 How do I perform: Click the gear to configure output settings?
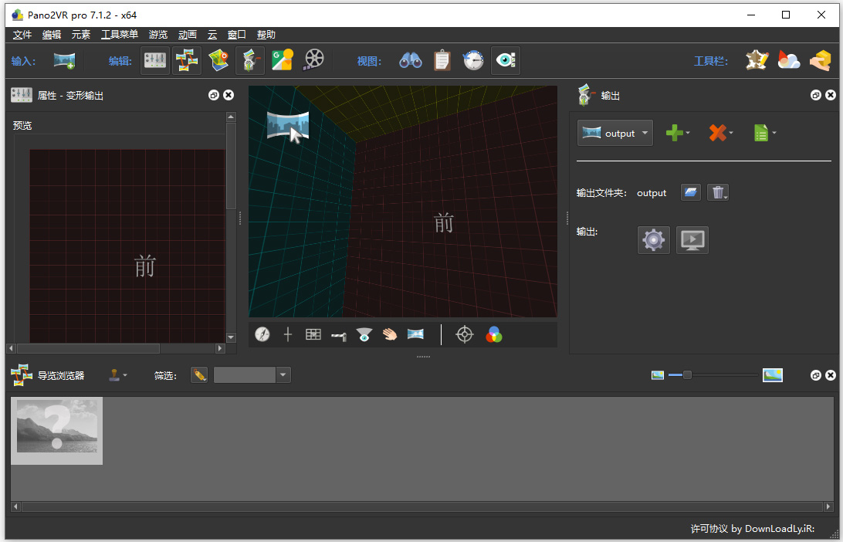click(x=653, y=239)
